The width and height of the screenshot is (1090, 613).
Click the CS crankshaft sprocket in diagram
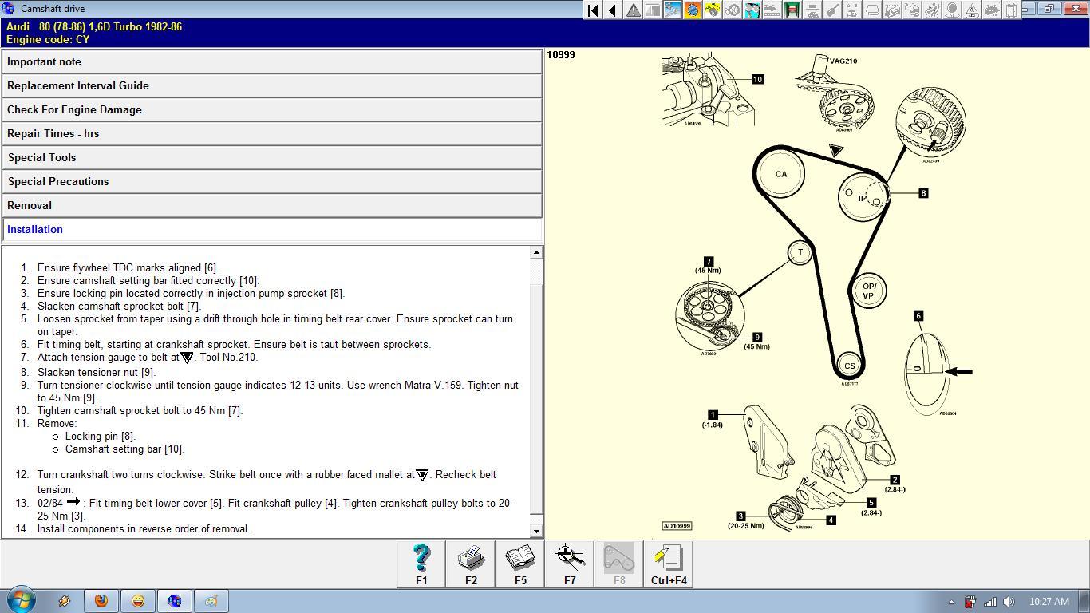[849, 366]
